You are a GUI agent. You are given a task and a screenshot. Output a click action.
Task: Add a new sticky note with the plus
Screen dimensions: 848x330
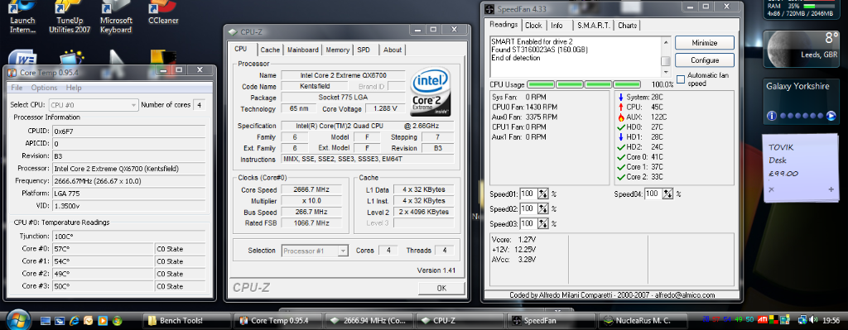(831, 189)
